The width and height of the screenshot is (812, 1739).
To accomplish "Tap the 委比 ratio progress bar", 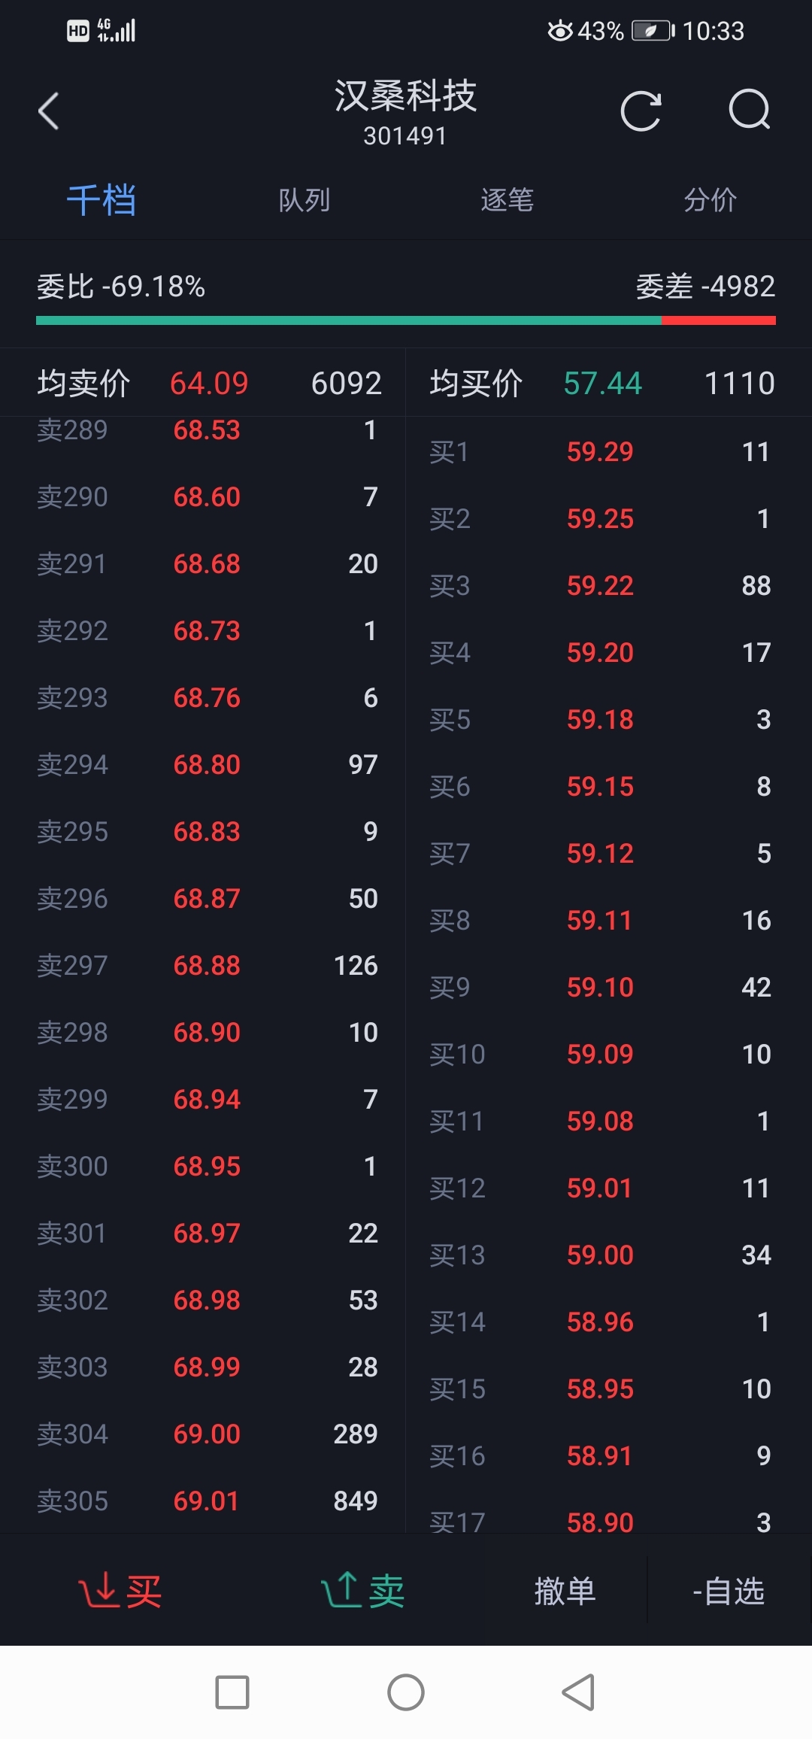I will 406,320.
